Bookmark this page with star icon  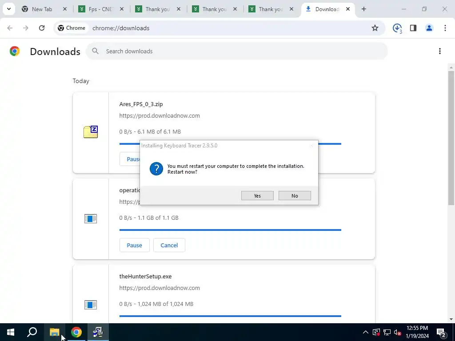[375, 28]
